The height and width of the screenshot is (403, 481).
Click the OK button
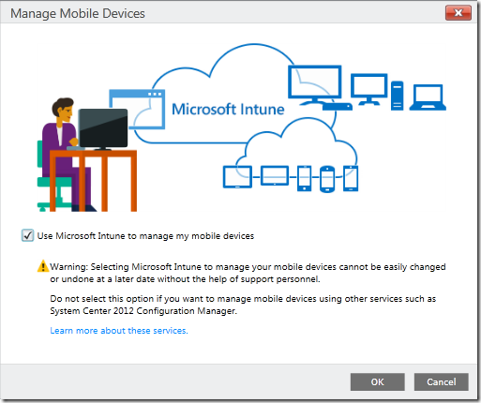[x=378, y=381]
